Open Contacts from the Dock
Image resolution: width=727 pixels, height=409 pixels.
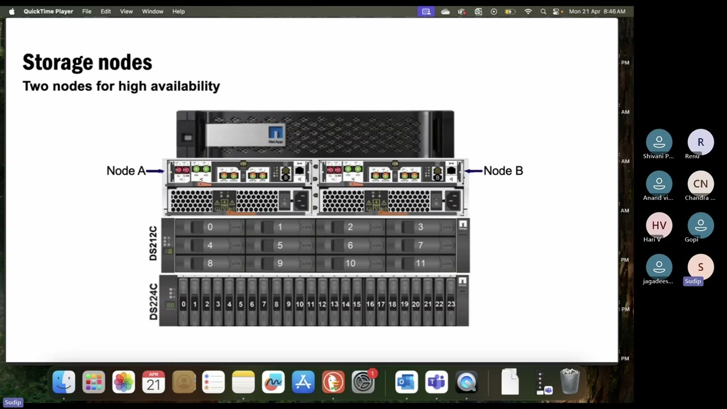click(x=183, y=382)
